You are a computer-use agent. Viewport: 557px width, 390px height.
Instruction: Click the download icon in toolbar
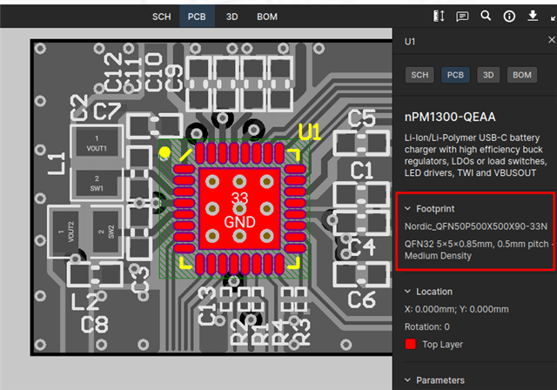click(533, 16)
